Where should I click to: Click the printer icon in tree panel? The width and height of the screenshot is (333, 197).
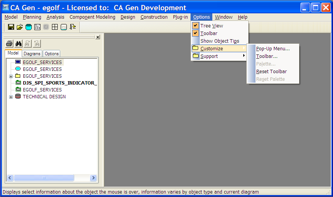coord(9,44)
